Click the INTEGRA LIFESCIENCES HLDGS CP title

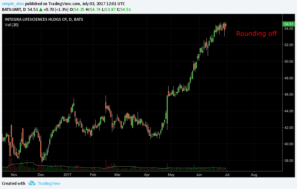tap(36, 19)
